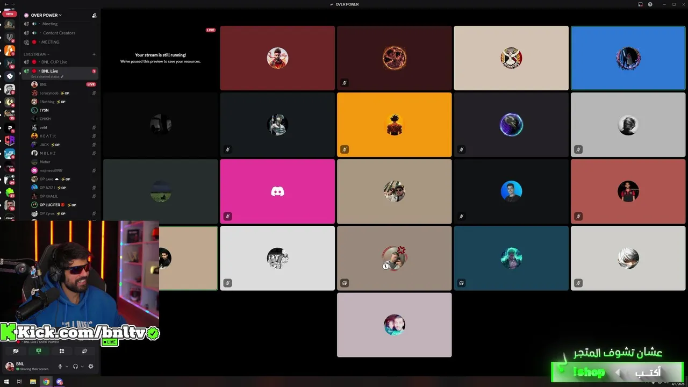Viewport: 688px width, 387px height.
Task: Mute the microphone
Action: coord(60,366)
